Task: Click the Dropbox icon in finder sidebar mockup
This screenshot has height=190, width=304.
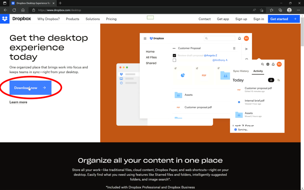Action: coord(121,74)
